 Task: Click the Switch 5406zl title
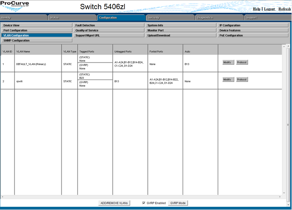tap(102, 7)
